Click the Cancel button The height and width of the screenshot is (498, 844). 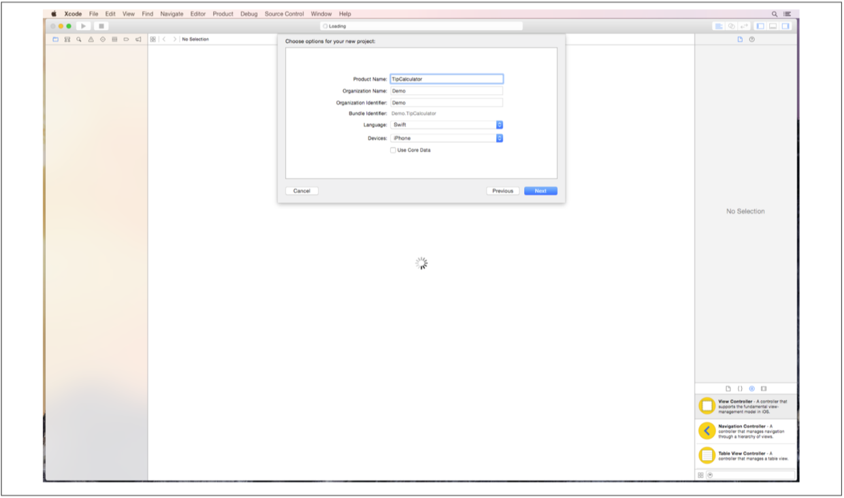[302, 191]
